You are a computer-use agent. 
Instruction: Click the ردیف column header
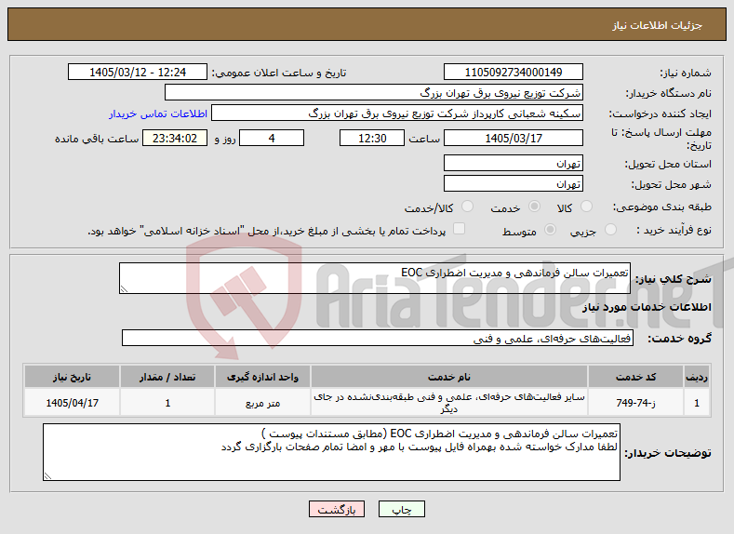coord(697,377)
